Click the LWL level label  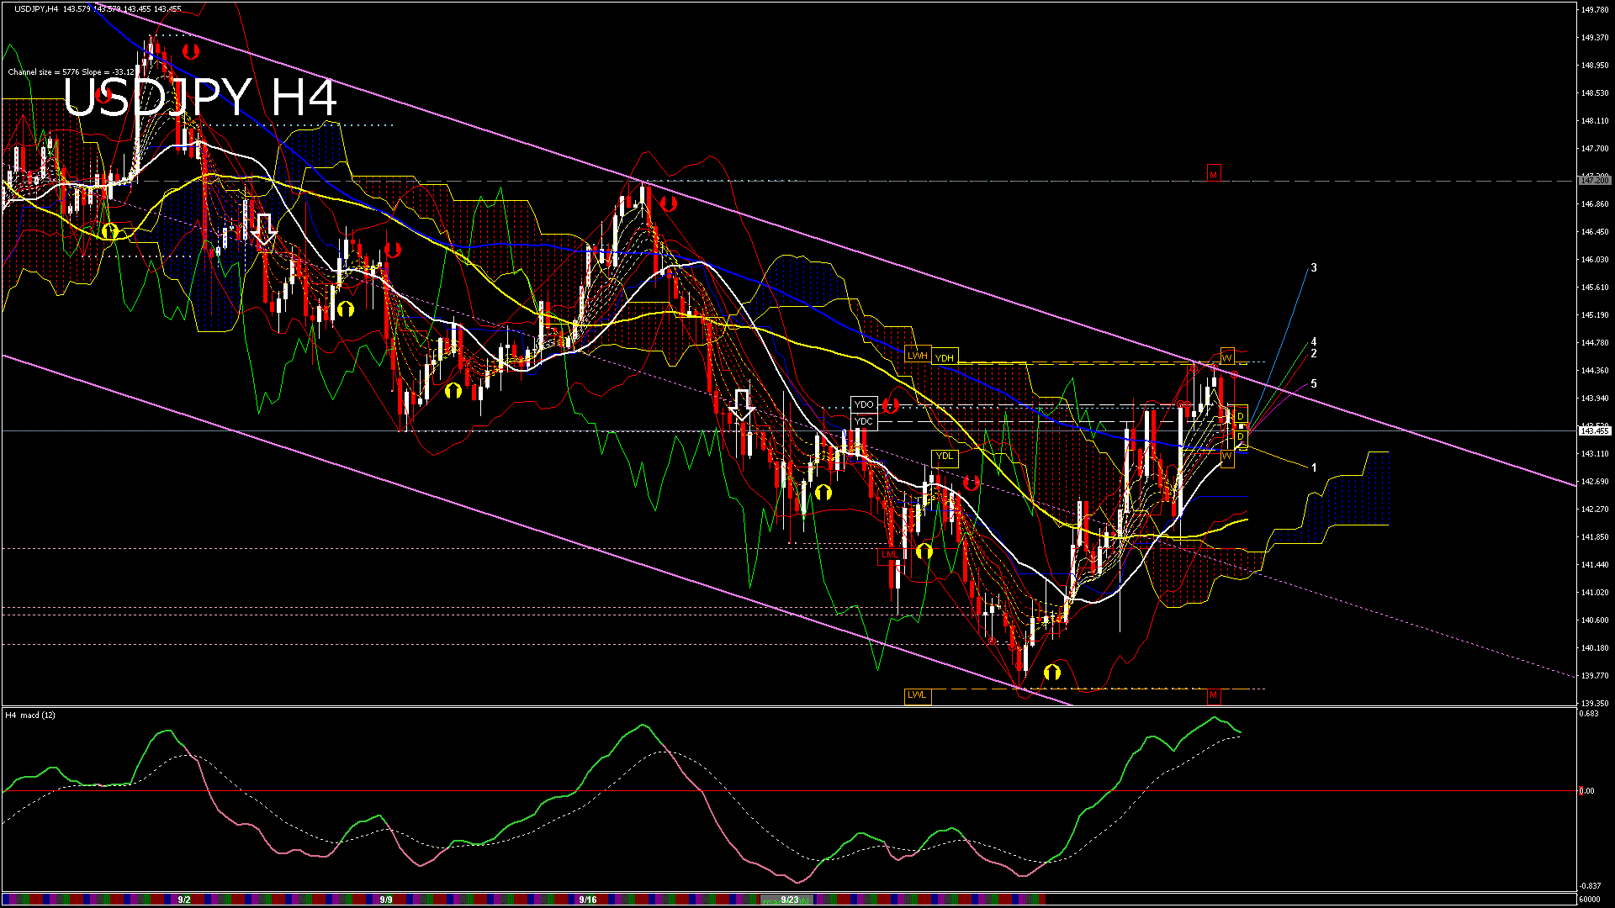[x=917, y=695]
